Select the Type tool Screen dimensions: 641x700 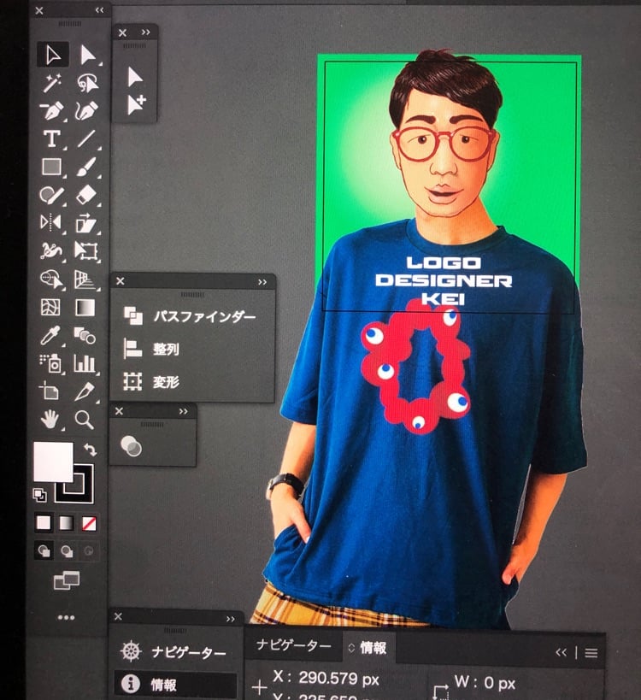click(51, 138)
